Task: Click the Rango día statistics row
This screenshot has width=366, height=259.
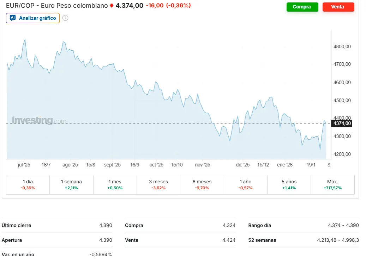Action: click(x=303, y=225)
